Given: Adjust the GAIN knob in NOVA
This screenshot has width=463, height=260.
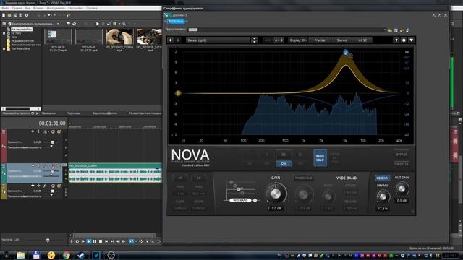Looking at the screenshot, I should click(x=276, y=194).
